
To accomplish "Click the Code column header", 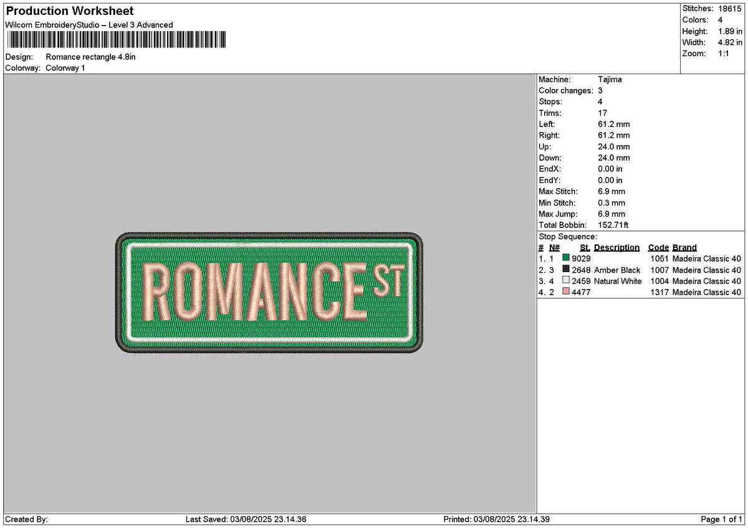I will [658, 247].
